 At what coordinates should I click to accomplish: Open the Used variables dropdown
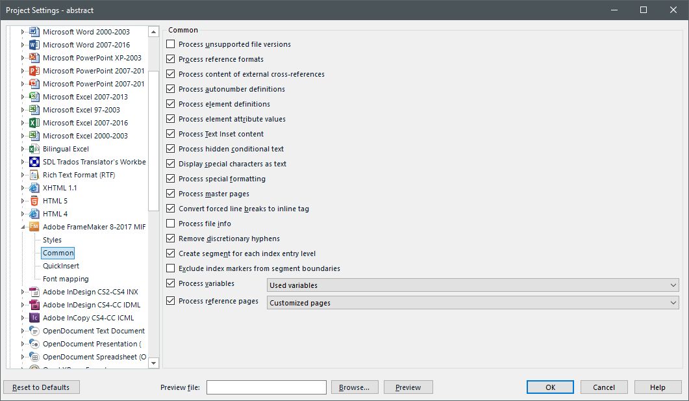473,285
